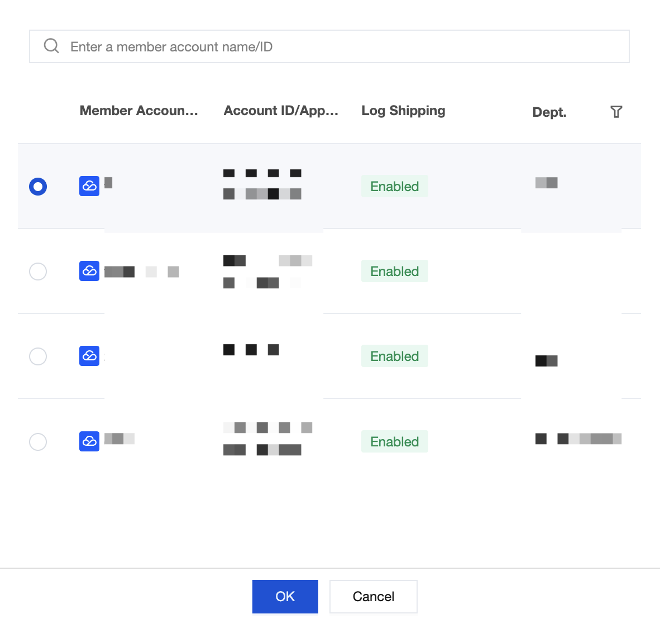Click the cloud icon in the fourth row
The image size is (660, 633).
[89, 441]
